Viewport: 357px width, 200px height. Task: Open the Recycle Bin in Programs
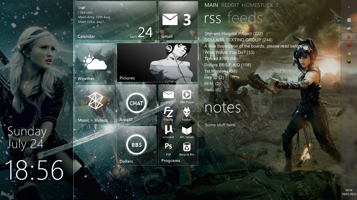(x=187, y=149)
